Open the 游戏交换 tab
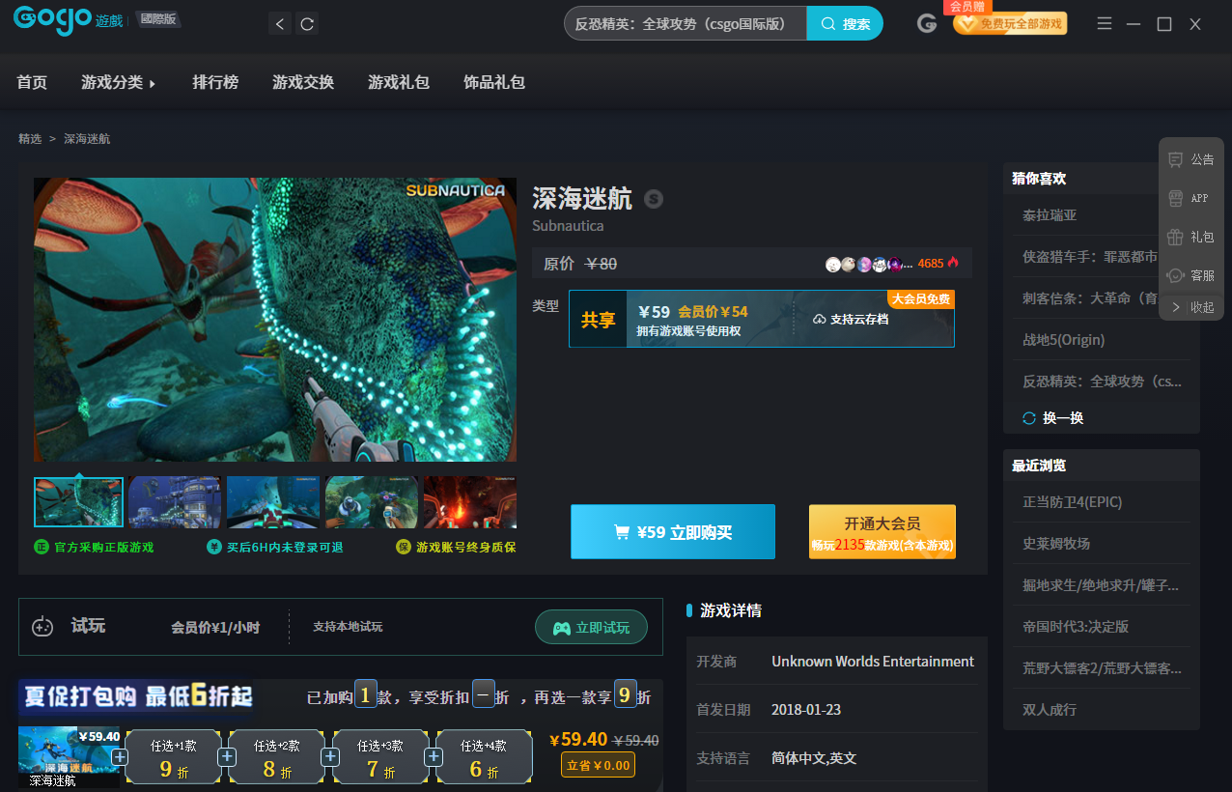1232x792 pixels. pos(303,82)
